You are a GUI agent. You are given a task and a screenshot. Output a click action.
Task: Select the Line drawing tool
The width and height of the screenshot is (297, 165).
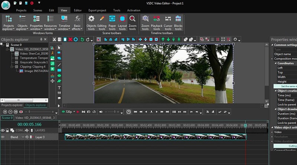click(59, 65)
